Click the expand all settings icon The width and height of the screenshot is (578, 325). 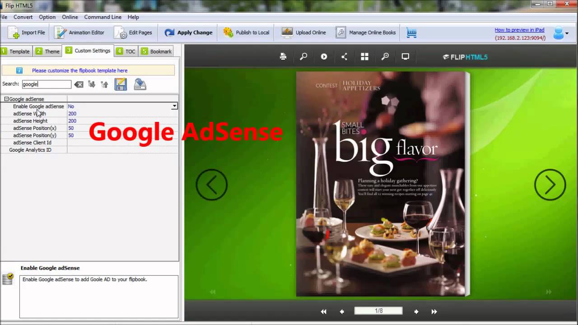coord(92,84)
